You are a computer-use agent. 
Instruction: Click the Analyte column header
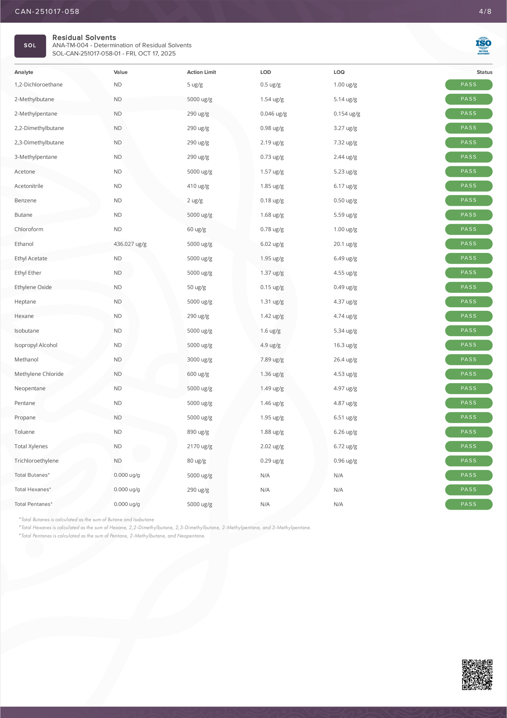tap(24, 72)
